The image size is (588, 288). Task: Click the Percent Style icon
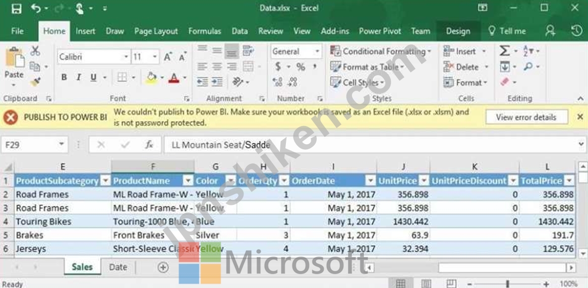(301, 67)
